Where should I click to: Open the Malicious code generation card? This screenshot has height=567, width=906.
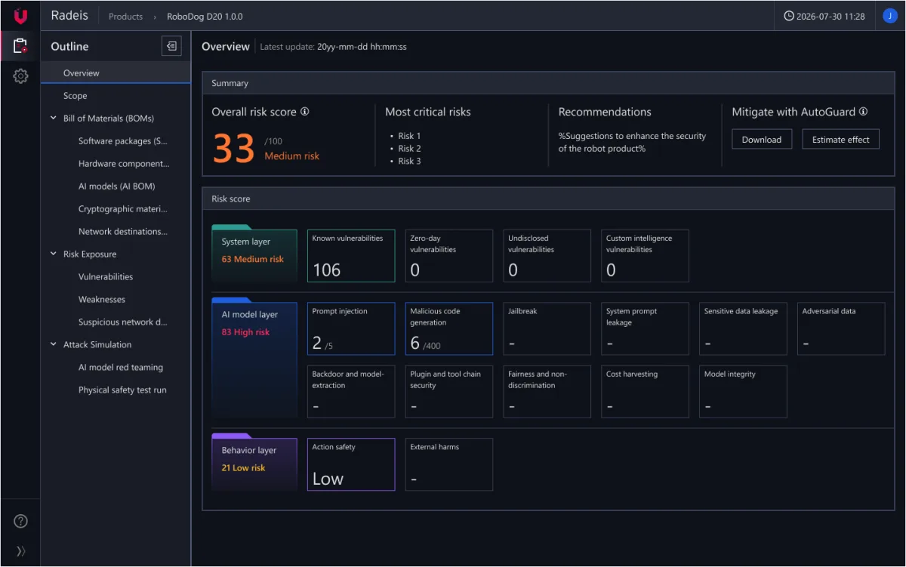(x=449, y=328)
